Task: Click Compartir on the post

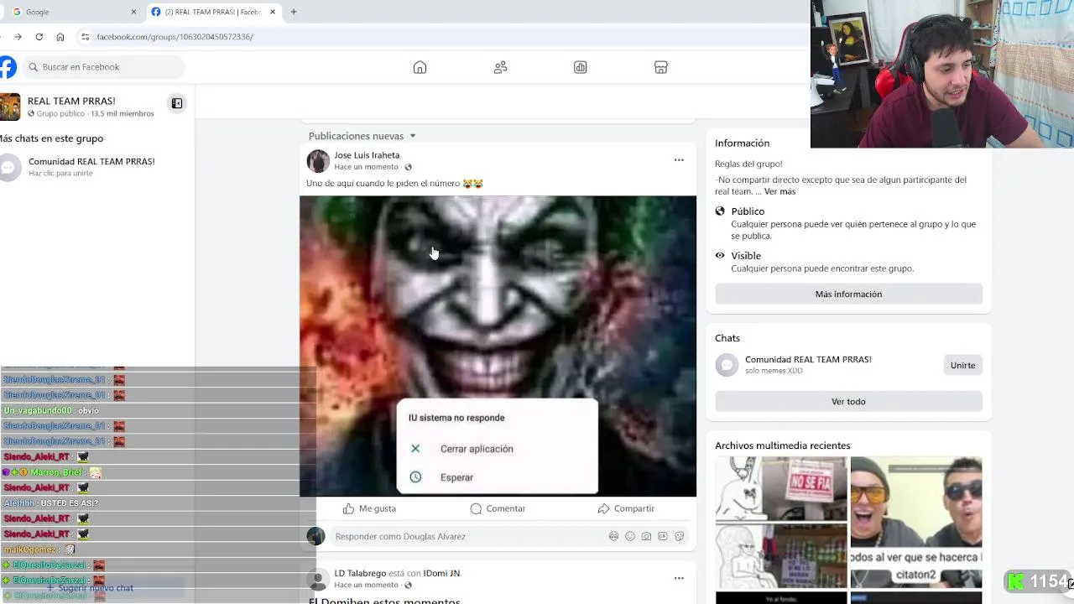Action: pos(626,508)
